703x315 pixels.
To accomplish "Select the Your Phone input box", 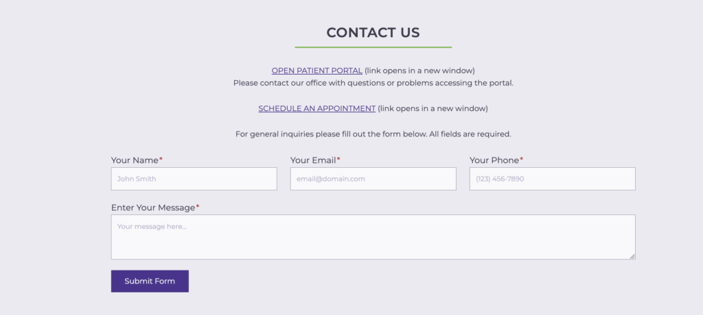I will click(552, 179).
